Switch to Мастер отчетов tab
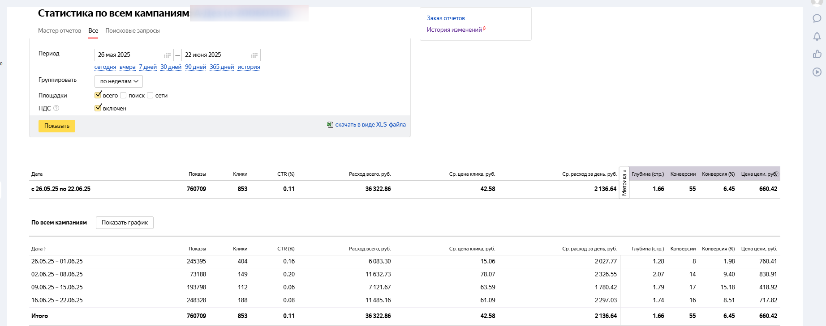This screenshot has height=326, width=826. pyautogui.click(x=60, y=31)
